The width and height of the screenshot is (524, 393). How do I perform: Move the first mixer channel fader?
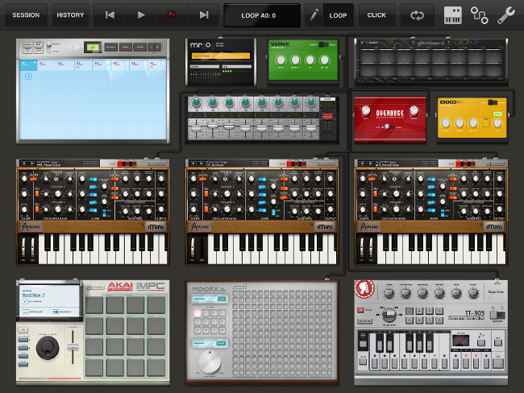196,129
